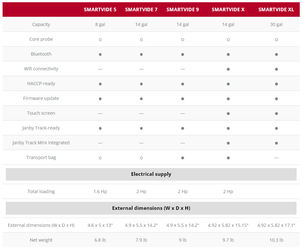
Task: Select the SMARTVIDE 9 column header
Action: [182, 10]
